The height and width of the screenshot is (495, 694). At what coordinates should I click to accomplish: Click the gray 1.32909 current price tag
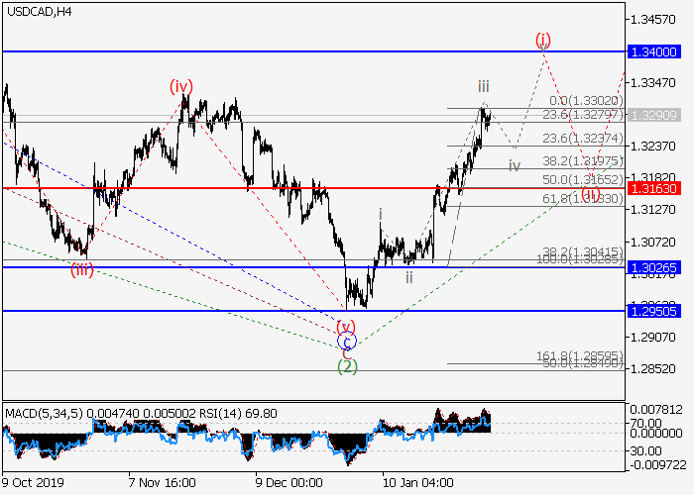659,115
